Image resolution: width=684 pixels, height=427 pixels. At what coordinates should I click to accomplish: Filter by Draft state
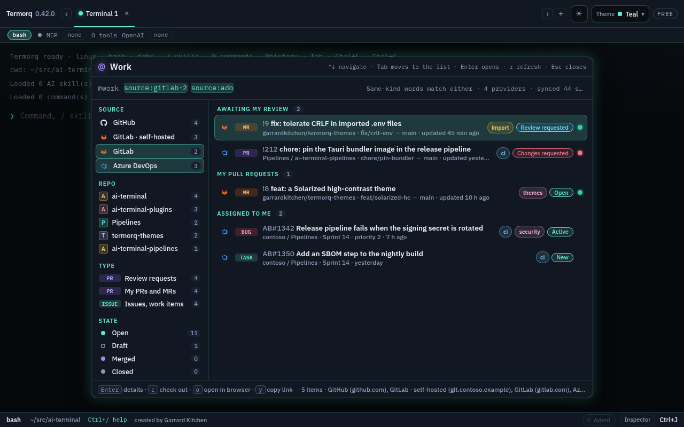tap(150, 346)
